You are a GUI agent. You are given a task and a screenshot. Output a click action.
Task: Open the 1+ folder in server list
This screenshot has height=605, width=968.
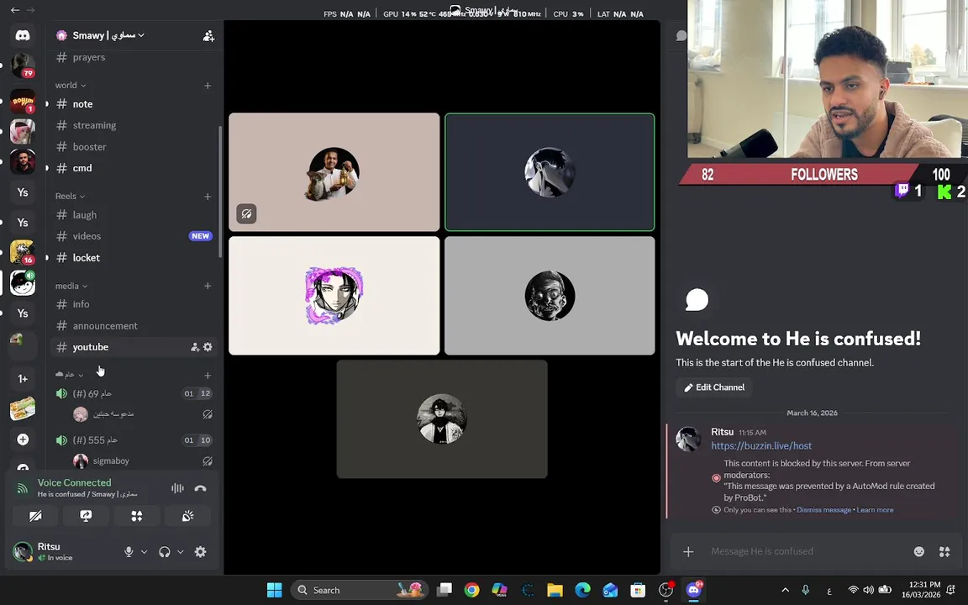click(x=22, y=378)
